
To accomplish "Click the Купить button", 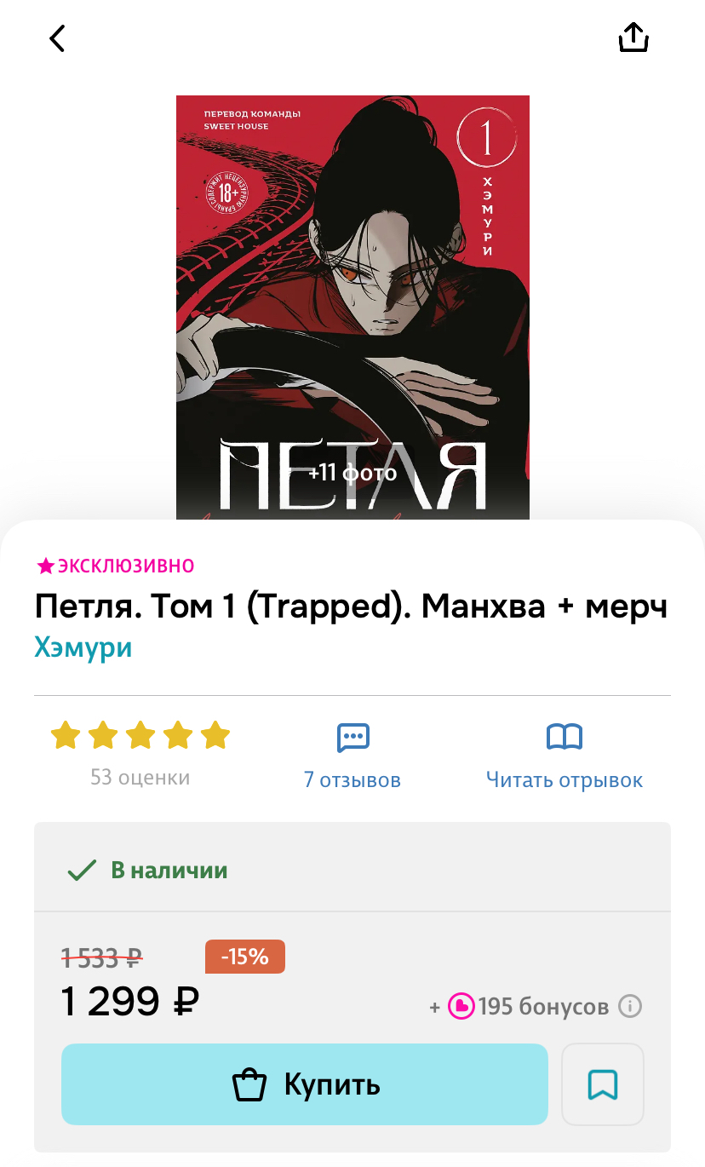I will pyautogui.click(x=304, y=1084).
